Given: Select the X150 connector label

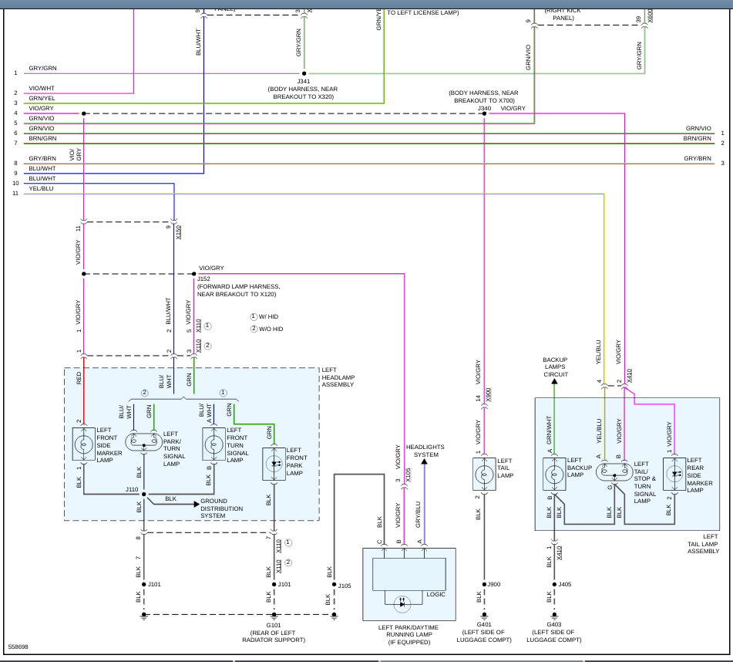Looking at the screenshot, I should pyautogui.click(x=179, y=232).
